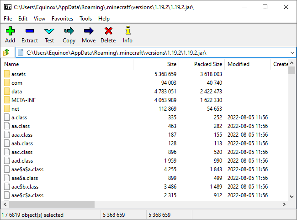The image size is (297, 220).
Task: Click packed size 1 622 330 of META-INF
Action: coord(211,100)
